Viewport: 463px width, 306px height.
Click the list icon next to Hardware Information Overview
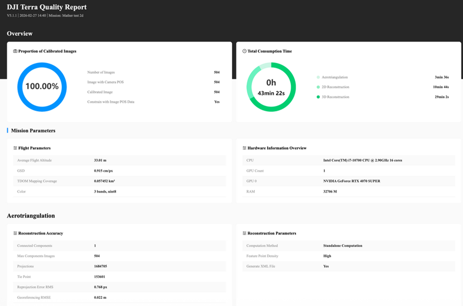click(245, 148)
